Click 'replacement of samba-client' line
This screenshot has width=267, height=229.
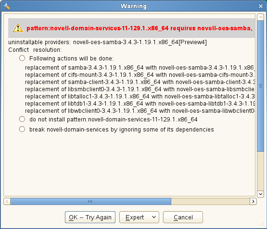140,82
